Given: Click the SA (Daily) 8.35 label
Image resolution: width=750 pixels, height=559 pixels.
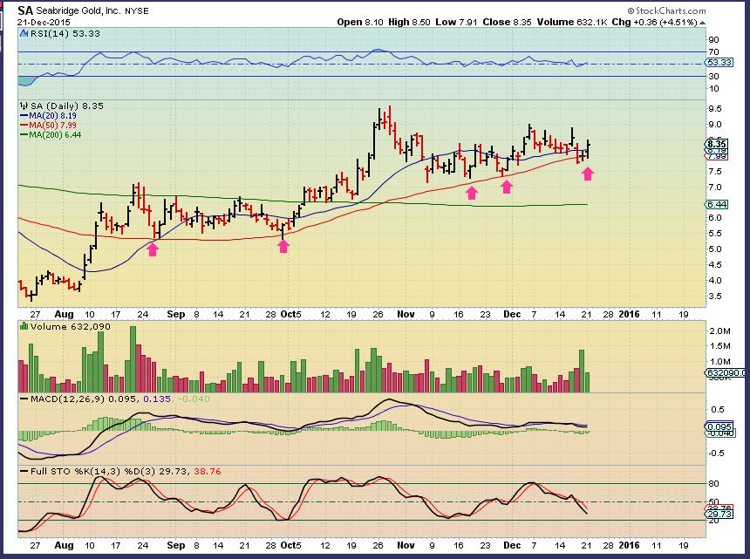Looking at the screenshot, I should tap(66, 106).
